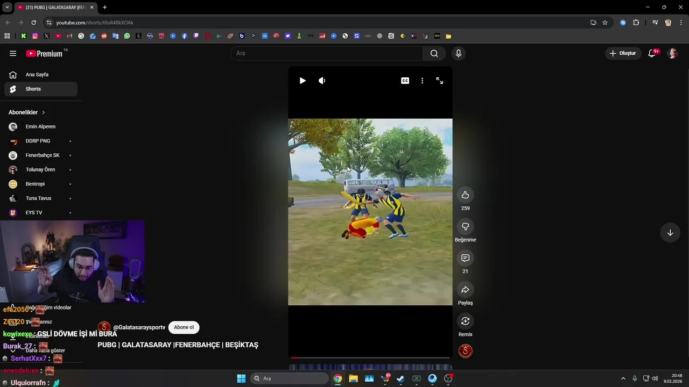This screenshot has width=689, height=387.
Task: Open the Windows Start menu
Action: coord(241,378)
